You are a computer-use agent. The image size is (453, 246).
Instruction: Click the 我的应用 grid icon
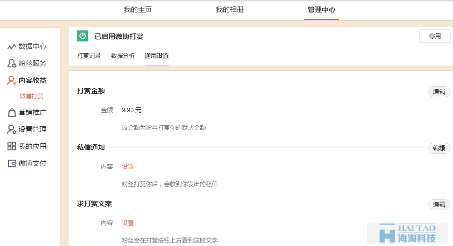coord(11,146)
